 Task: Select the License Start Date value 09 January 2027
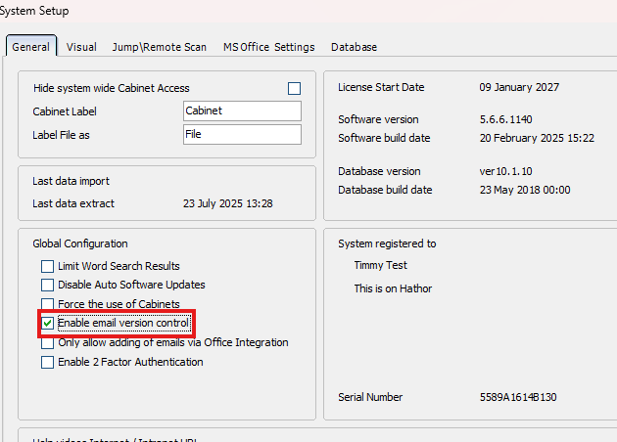click(519, 87)
